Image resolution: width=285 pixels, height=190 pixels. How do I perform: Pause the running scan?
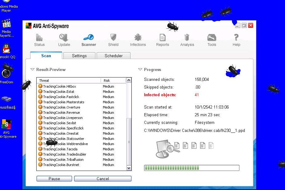(54, 179)
